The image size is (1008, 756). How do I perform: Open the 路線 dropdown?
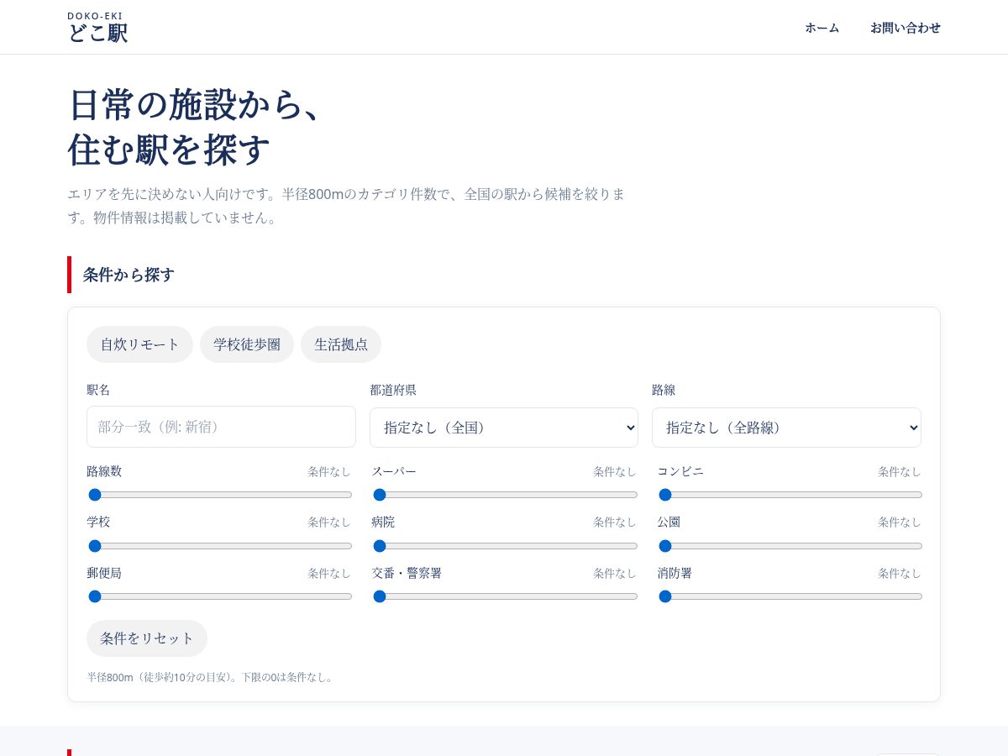click(786, 428)
